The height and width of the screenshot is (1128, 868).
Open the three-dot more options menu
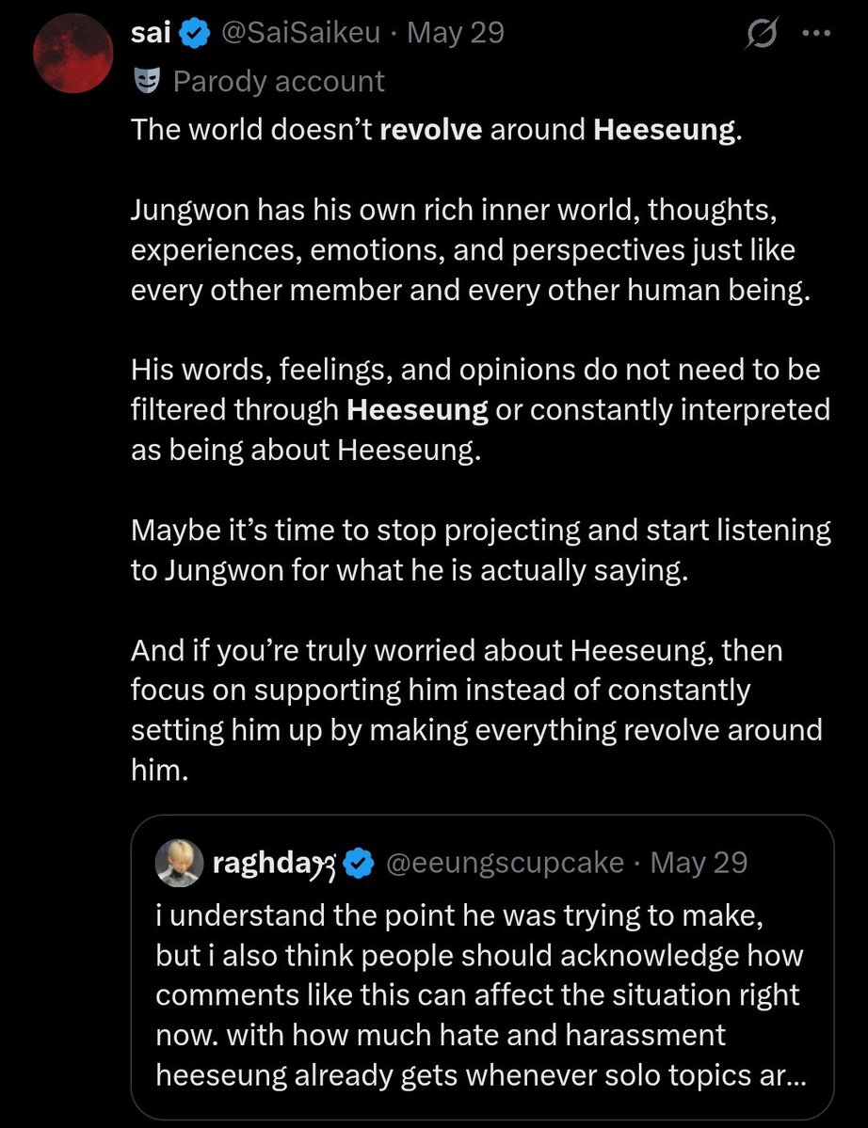817,33
